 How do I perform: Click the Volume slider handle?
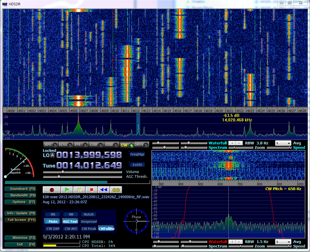point(62,172)
